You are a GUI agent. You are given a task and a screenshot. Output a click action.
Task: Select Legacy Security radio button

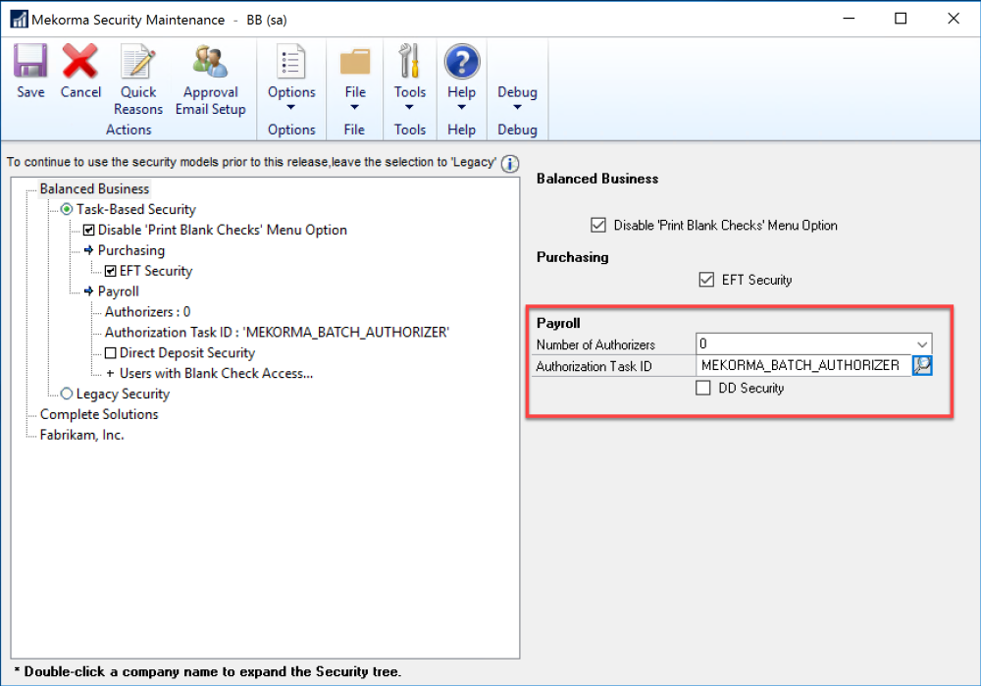(67, 394)
